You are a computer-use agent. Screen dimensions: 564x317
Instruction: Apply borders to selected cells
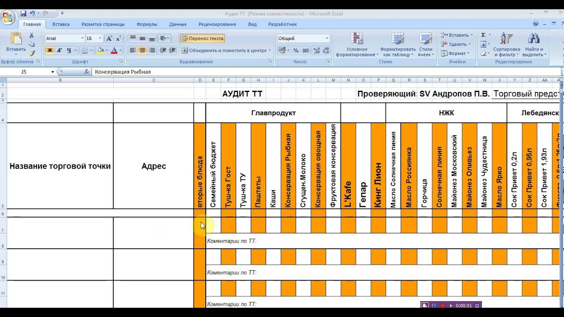tap(85, 50)
